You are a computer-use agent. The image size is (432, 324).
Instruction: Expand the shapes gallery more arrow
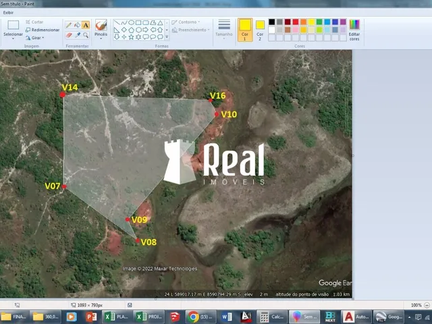click(167, 36)
